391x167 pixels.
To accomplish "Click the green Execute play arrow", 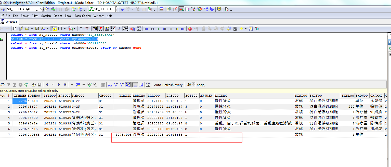I will [158, 29].
